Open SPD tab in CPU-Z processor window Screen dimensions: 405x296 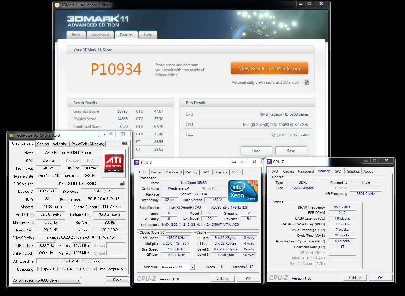pos(206,172)
